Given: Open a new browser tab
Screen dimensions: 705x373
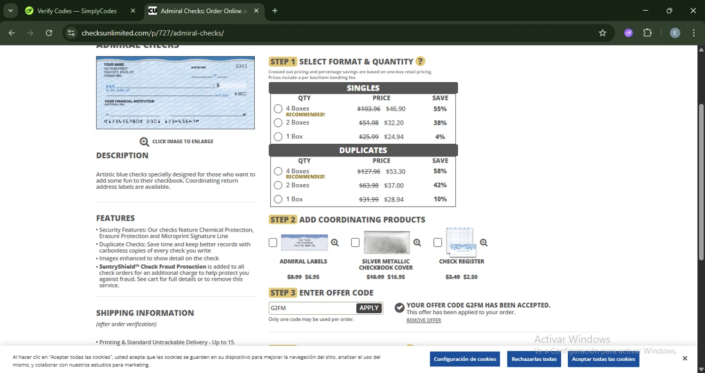Looking at the screenshot, I should tap(275, 11).
